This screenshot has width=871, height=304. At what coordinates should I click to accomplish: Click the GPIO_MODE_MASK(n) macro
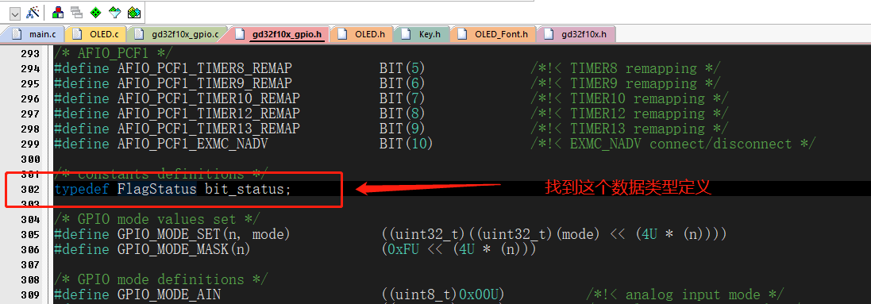(x=184, y=249)
